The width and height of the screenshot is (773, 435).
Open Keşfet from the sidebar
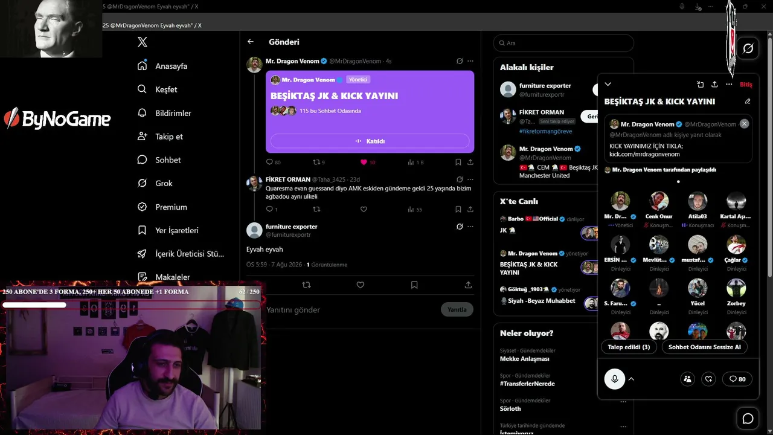158,89
